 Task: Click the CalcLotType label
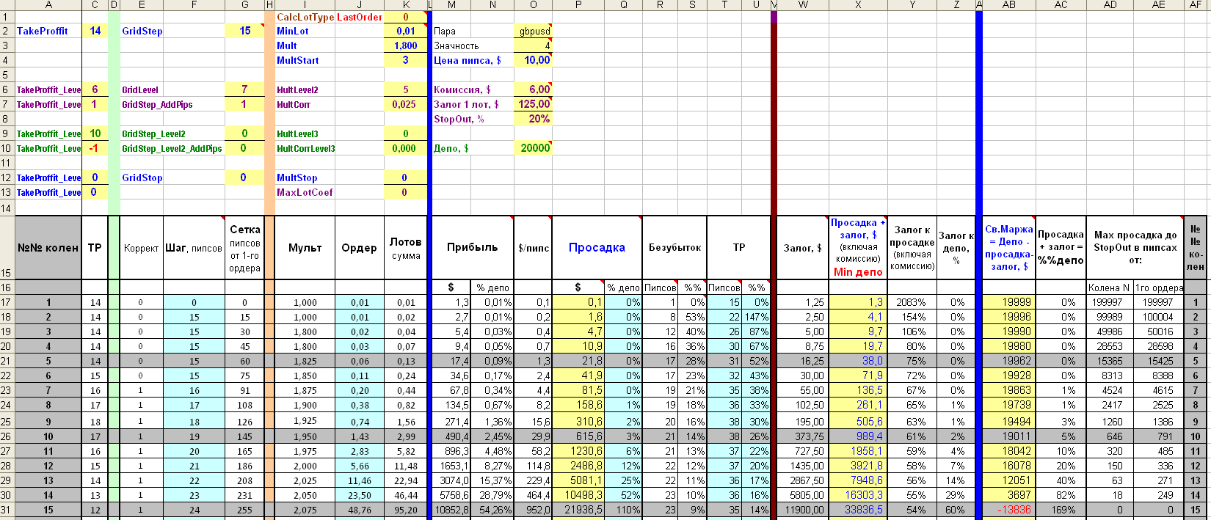(x=305, y=17)
